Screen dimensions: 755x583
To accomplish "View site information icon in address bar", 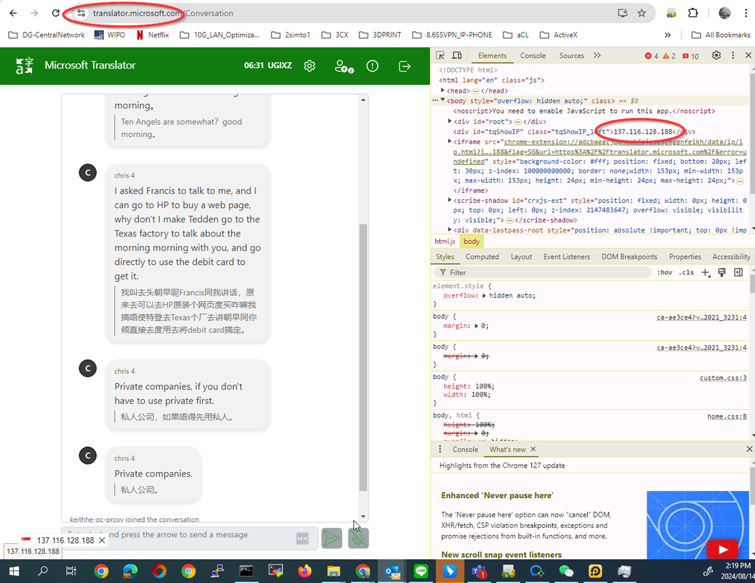I will pos(81,13).
